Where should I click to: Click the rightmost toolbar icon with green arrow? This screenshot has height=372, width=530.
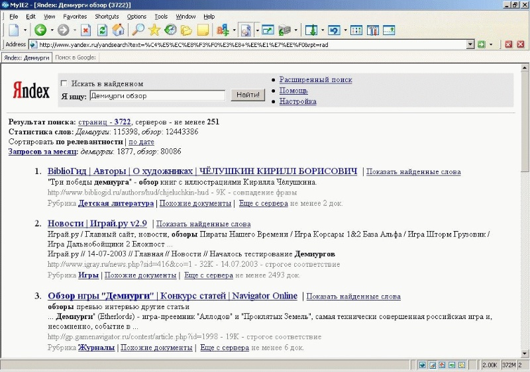point(389,30)
